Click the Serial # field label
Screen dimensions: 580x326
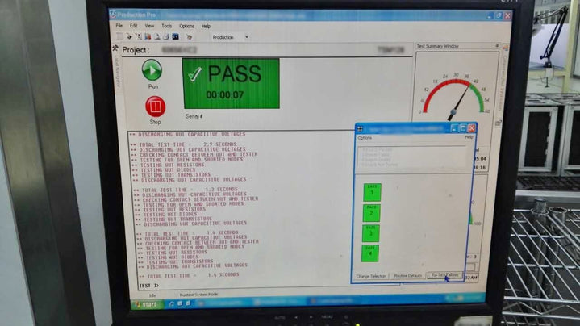[194, 116]
